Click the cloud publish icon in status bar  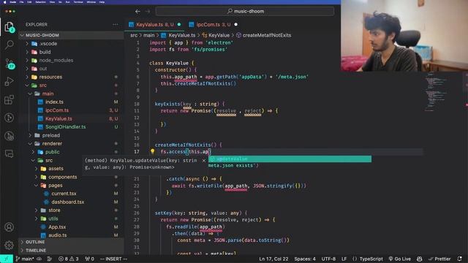click(39, 259)
